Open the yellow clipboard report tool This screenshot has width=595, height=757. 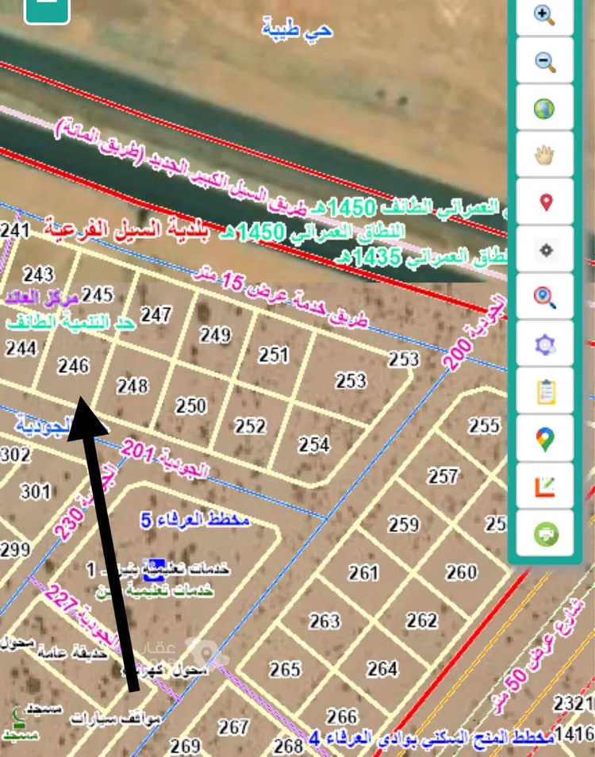tap(544, 391)
